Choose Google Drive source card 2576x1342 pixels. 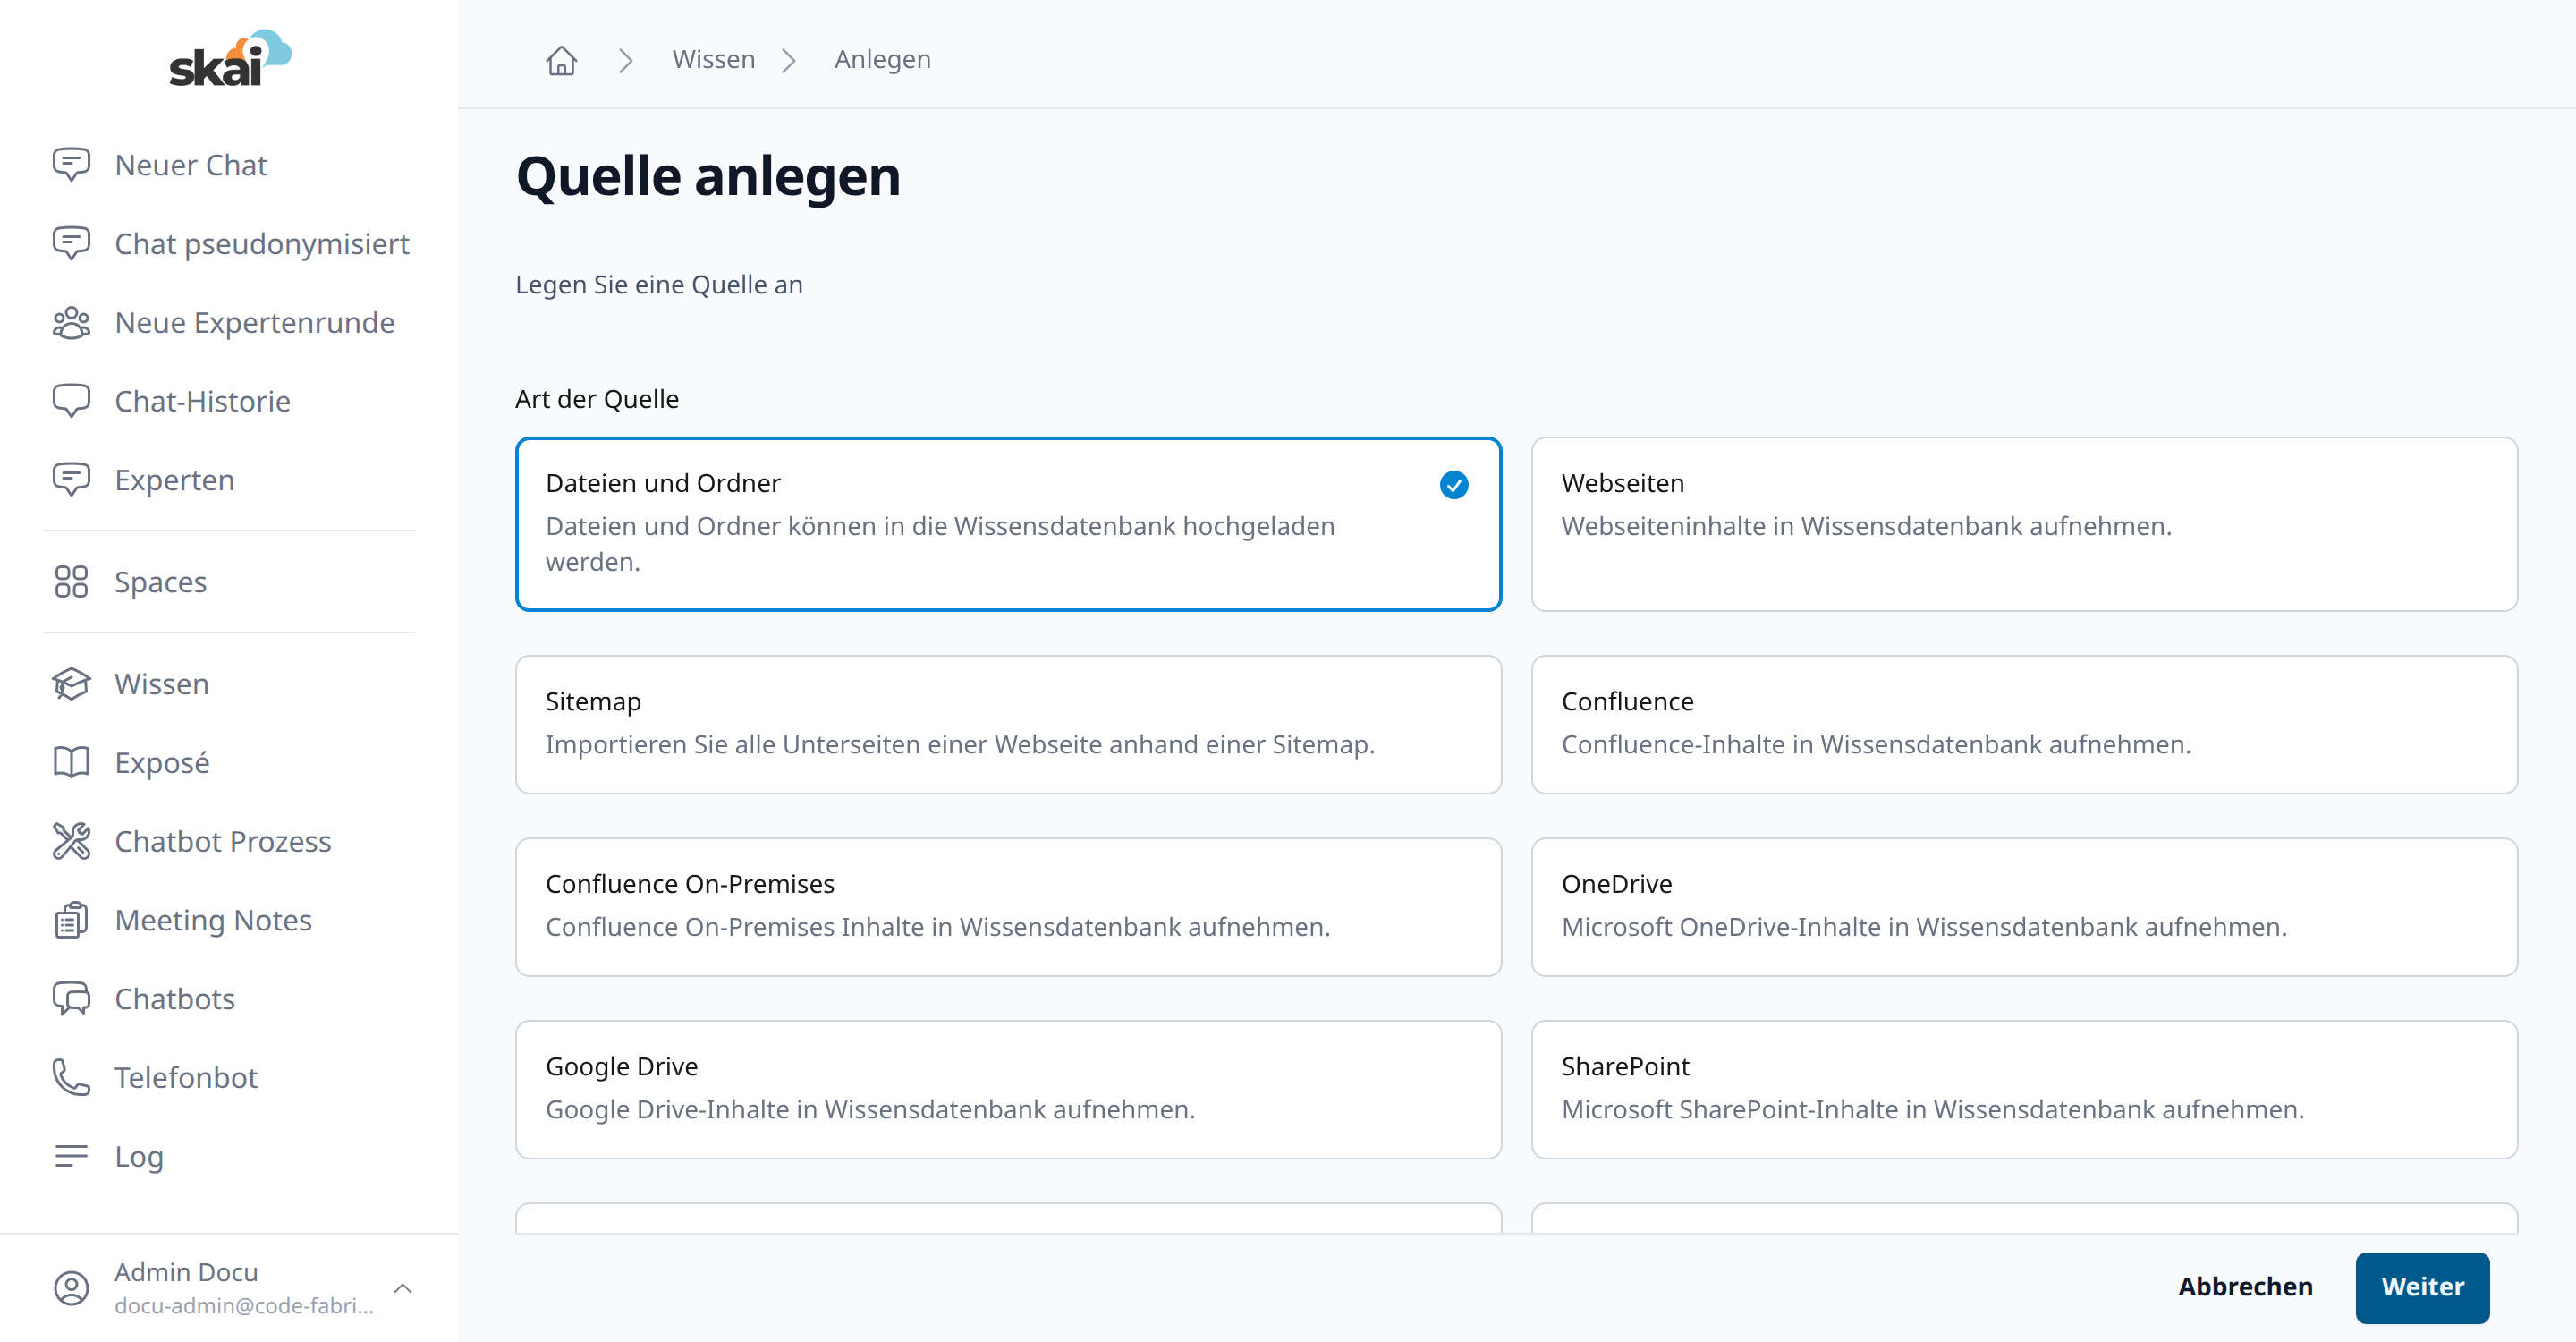[1008, 1090]
